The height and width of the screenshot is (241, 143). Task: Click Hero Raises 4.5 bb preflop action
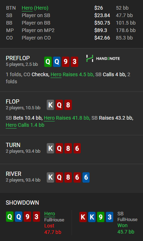pos(72,74)
